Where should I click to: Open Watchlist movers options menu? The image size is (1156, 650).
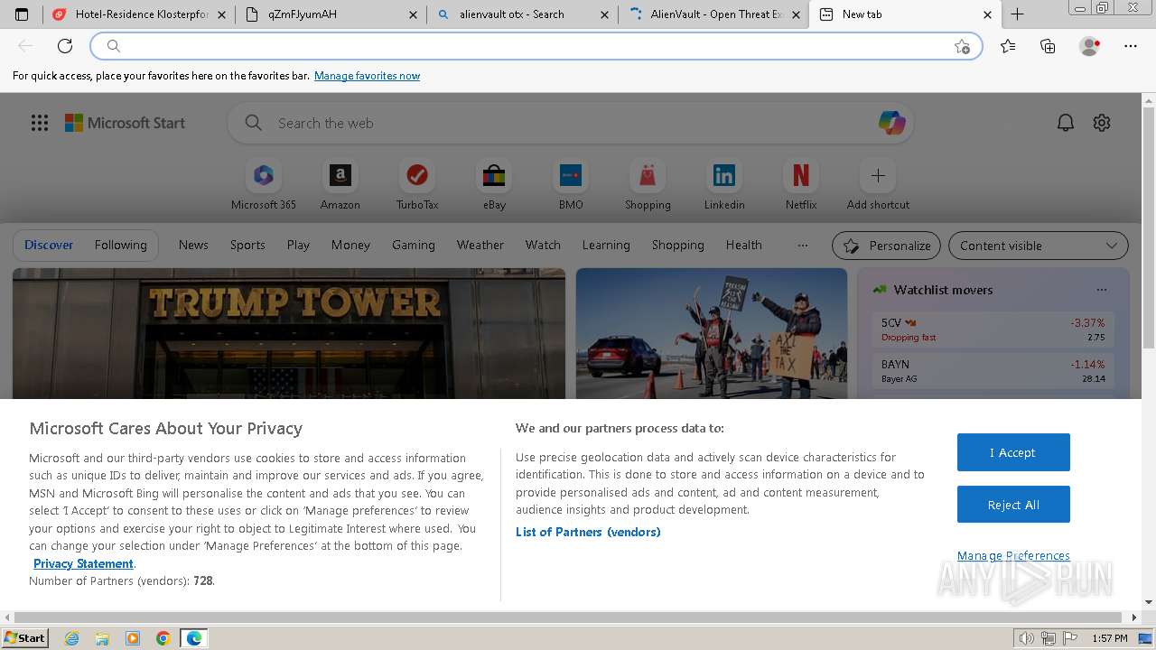click(1101, 290)
